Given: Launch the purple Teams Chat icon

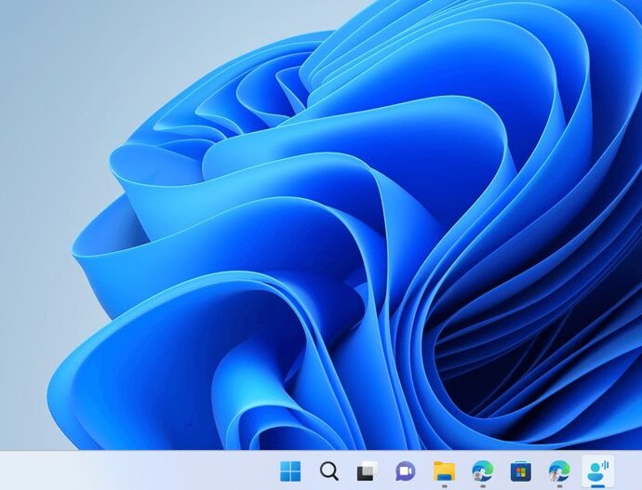Looking at the screenshot, I should [x=405, y=470].
